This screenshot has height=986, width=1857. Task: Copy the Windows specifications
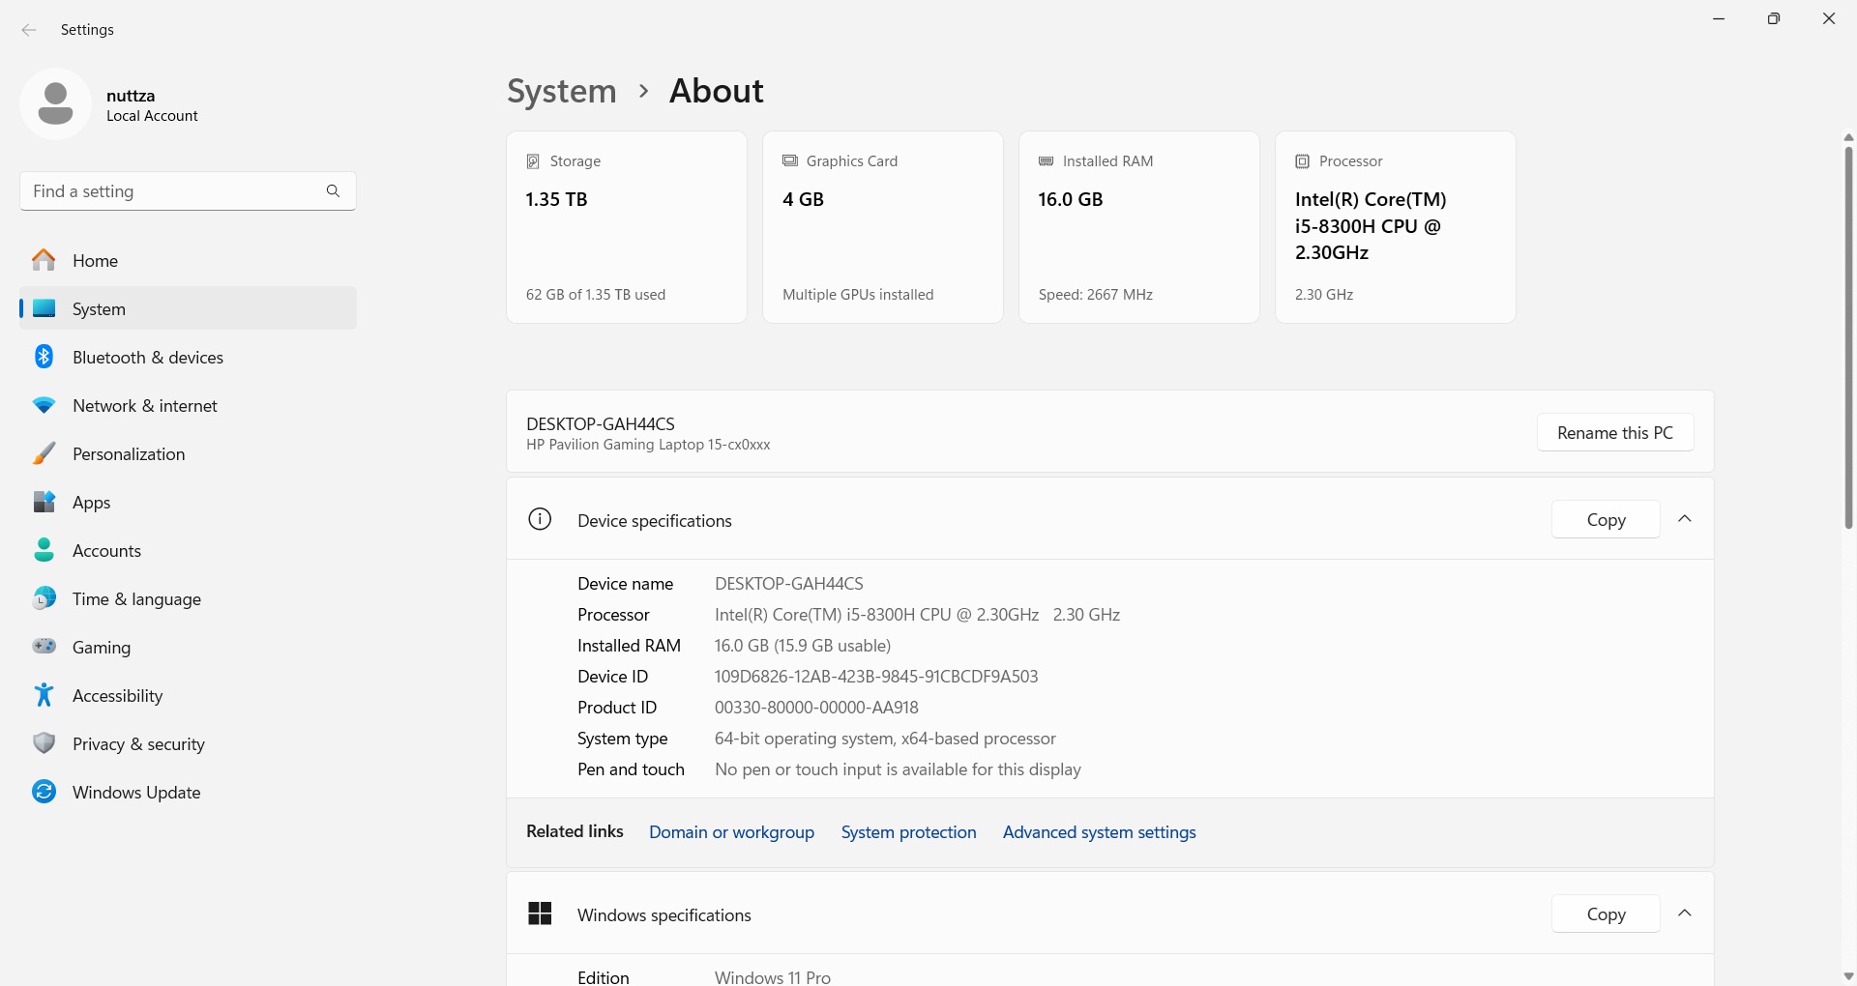click(1606, 913)
